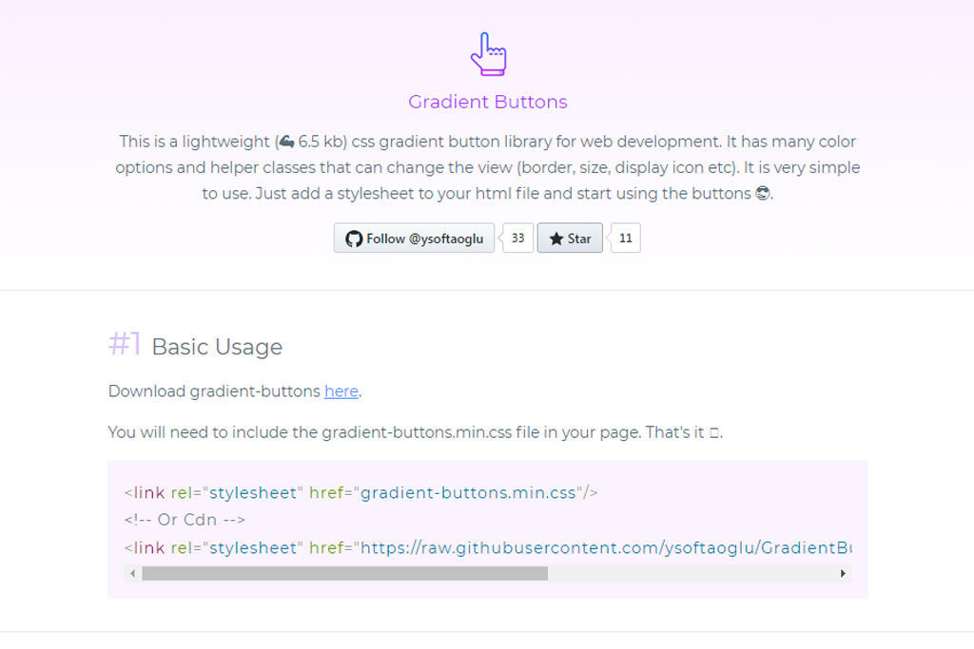Click the Gradient Buttons title
This screenshot has height=649, width=974.
[x=488, y=102]
